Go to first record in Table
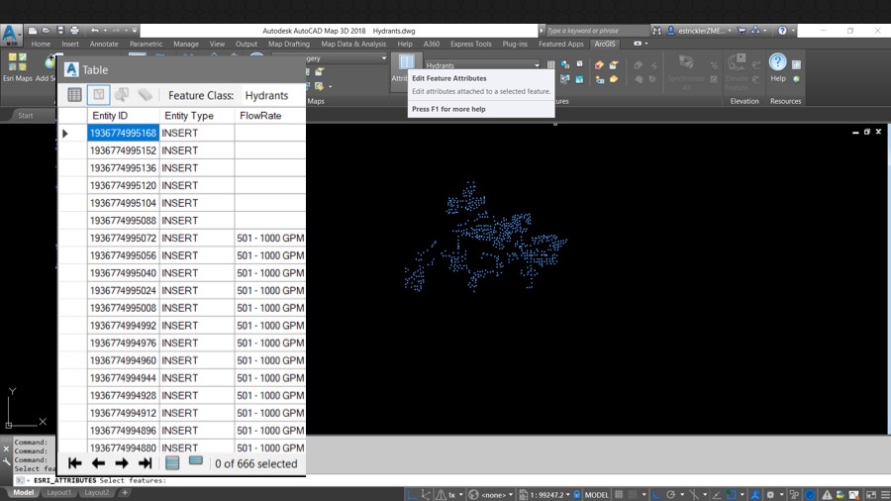 click(74, 463)
